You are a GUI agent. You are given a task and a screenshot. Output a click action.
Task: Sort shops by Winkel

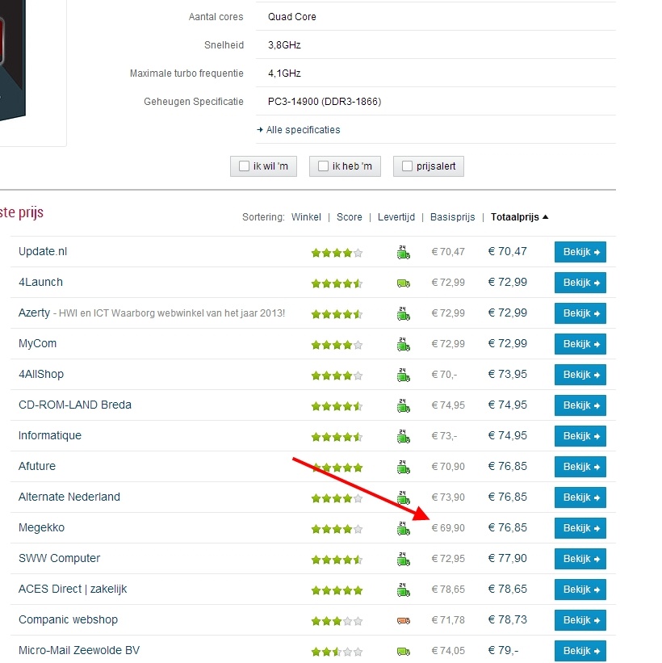[x=306, y=217]
